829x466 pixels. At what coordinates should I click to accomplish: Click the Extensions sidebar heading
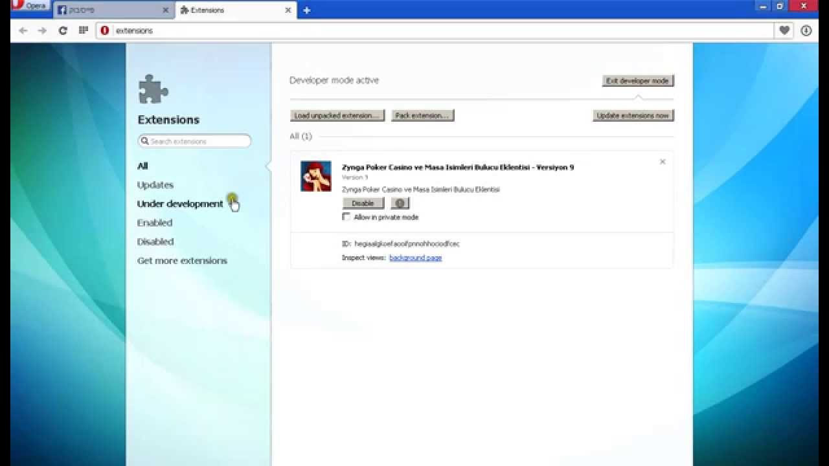tap(168, 120)
